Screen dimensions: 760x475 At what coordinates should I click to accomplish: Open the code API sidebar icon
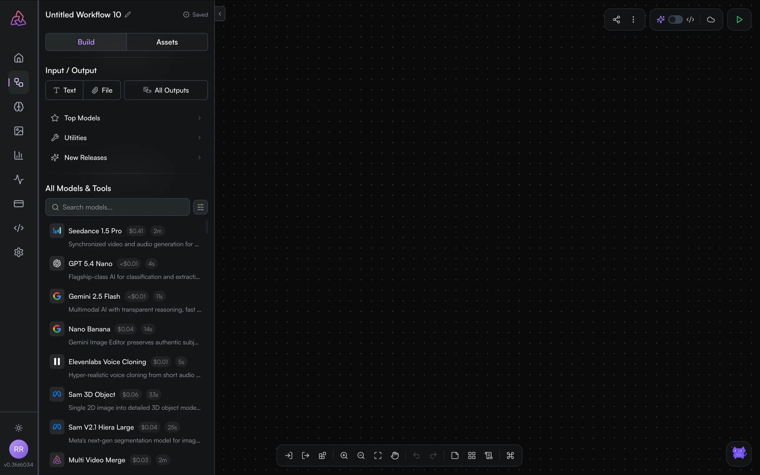pyautogui.click(x=19, y=228)
